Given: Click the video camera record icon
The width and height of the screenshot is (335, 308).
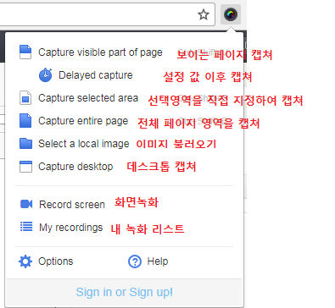Looking at the screenshot, I should pos(26,204).
